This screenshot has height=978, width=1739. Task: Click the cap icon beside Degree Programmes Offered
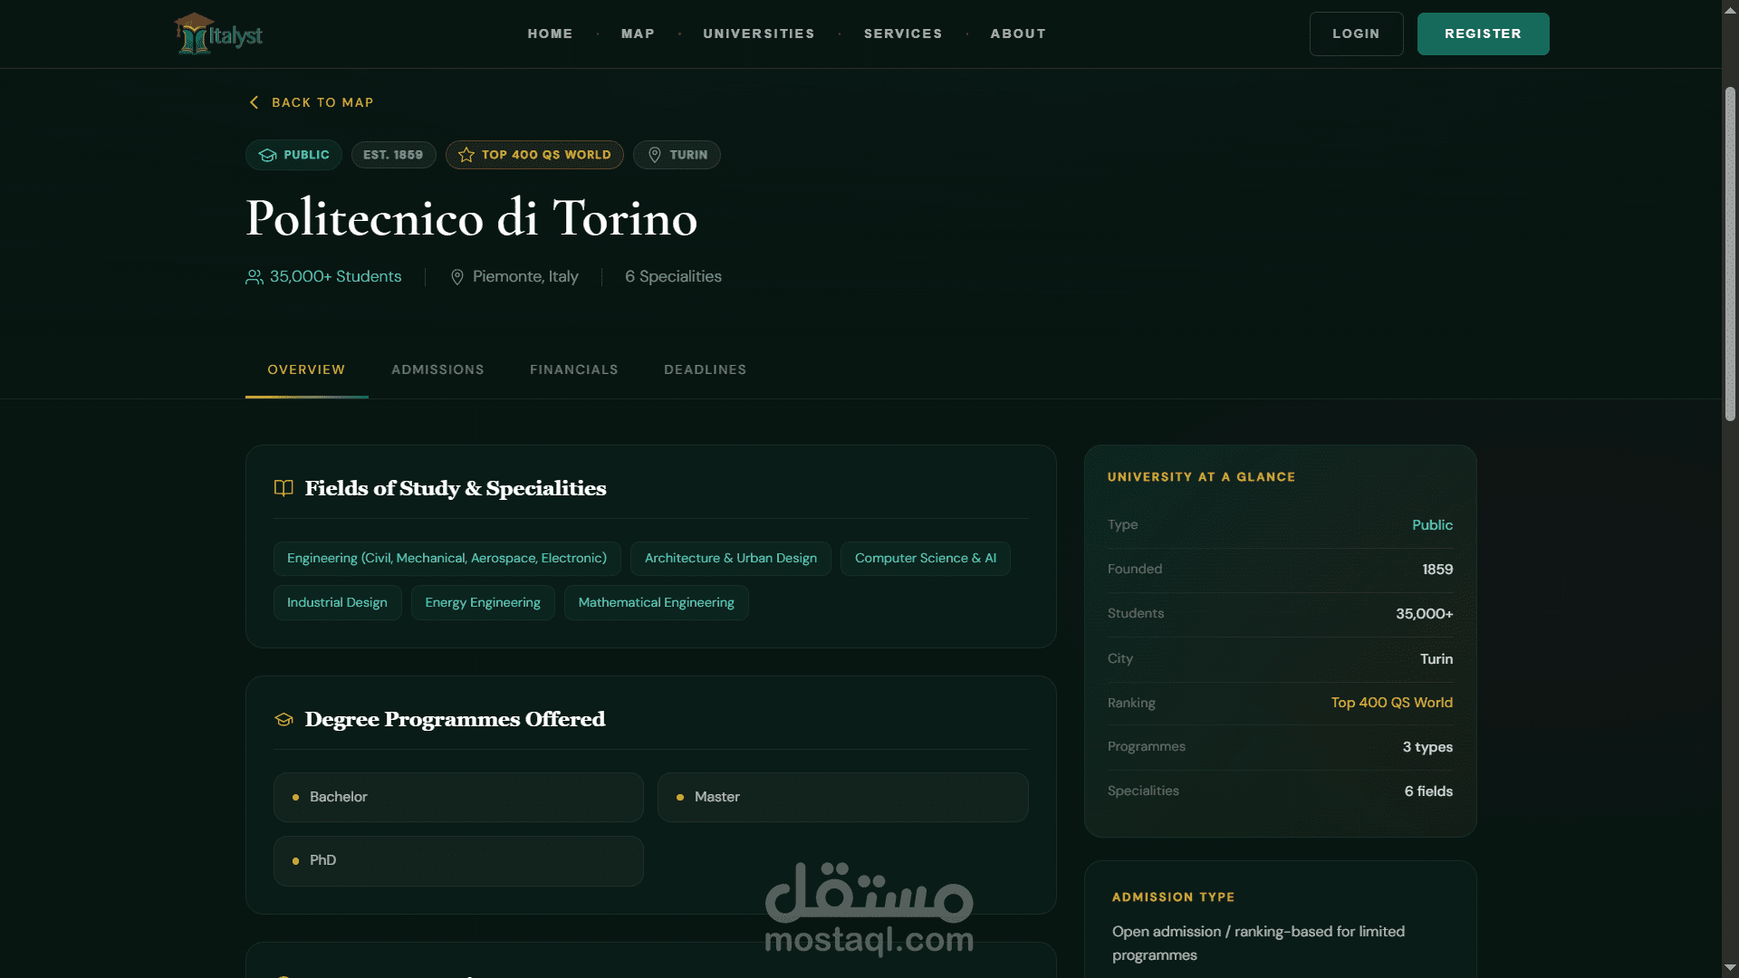click(283, 719)
